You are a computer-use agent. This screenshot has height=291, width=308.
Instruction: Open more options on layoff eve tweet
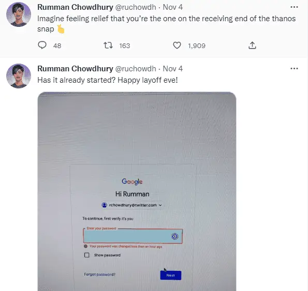[294, 69]
